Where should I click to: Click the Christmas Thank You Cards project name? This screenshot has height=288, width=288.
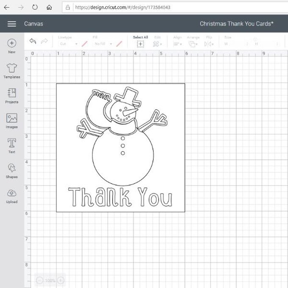pyautogui.click(x=237, y=24)
